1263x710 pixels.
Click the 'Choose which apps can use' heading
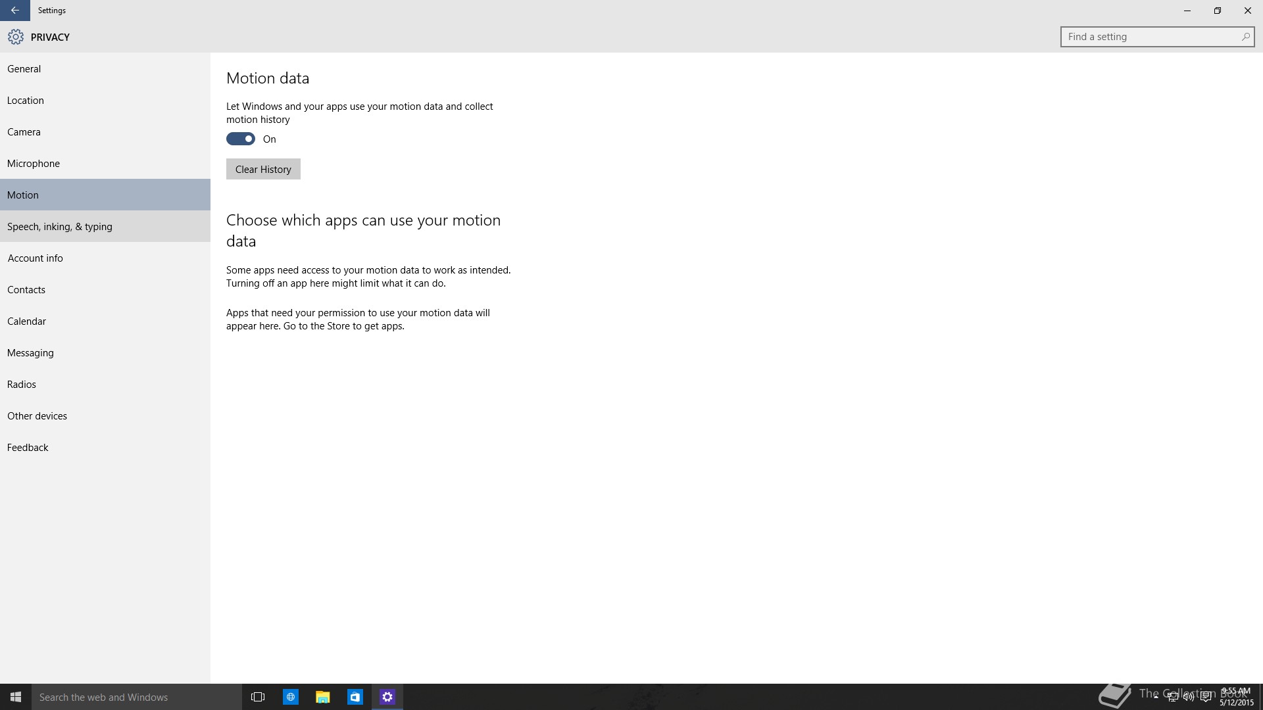(363, 230)
